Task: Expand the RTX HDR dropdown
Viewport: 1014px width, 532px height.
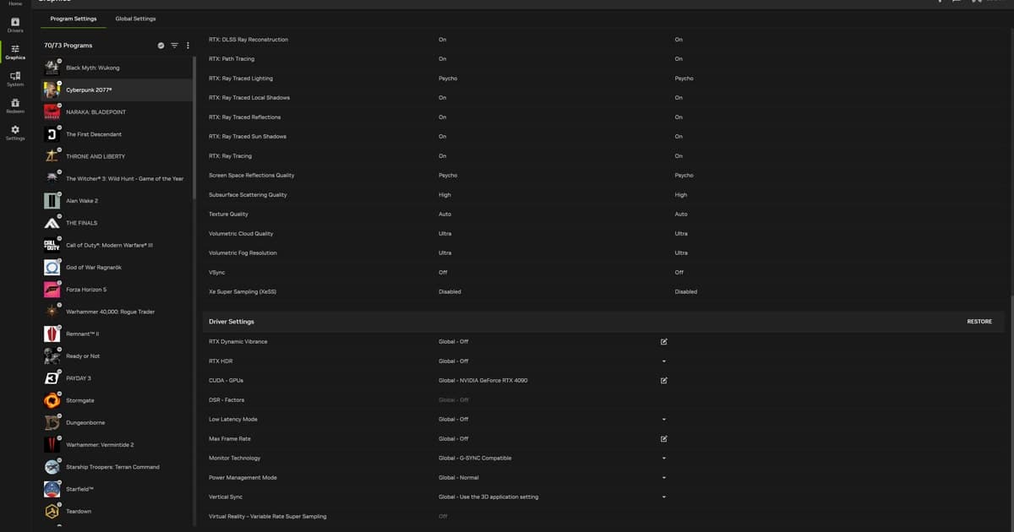Action: (664, 361)
